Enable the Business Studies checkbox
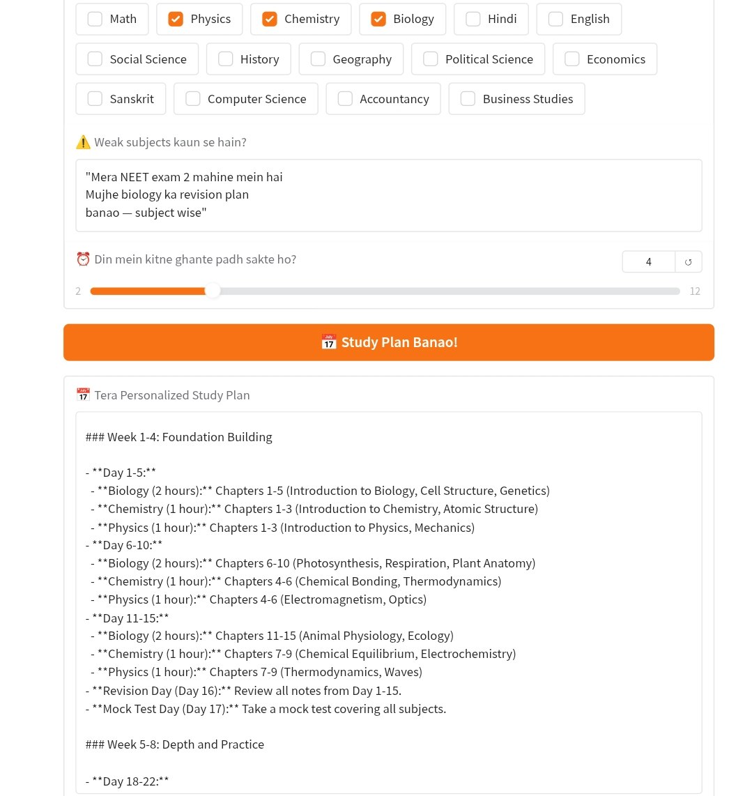Image resolution: width=752 pixels, height=796 pixels. point(468,98)
